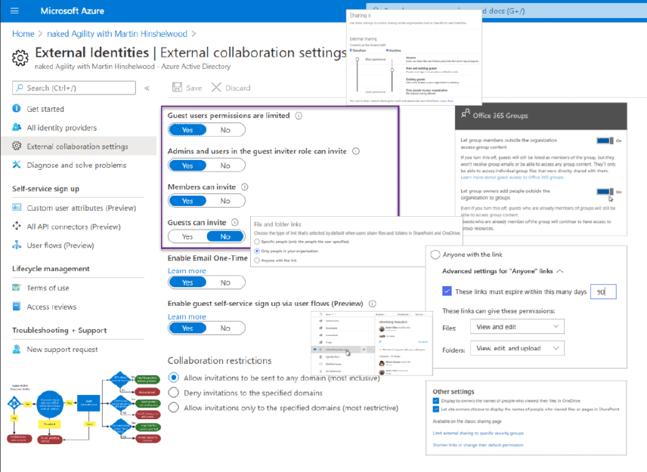This screenshot has height=472, width=647.
Task: Select Deny invitations to the specified domains
Action: point(174,393)
